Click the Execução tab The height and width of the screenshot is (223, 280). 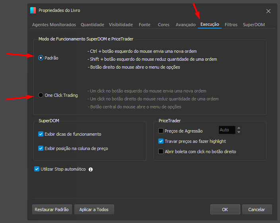[210, 24]
